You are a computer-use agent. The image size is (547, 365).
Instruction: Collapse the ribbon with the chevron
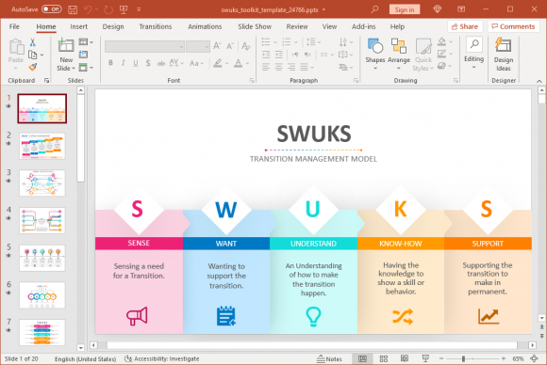click(x=539, y=81)
